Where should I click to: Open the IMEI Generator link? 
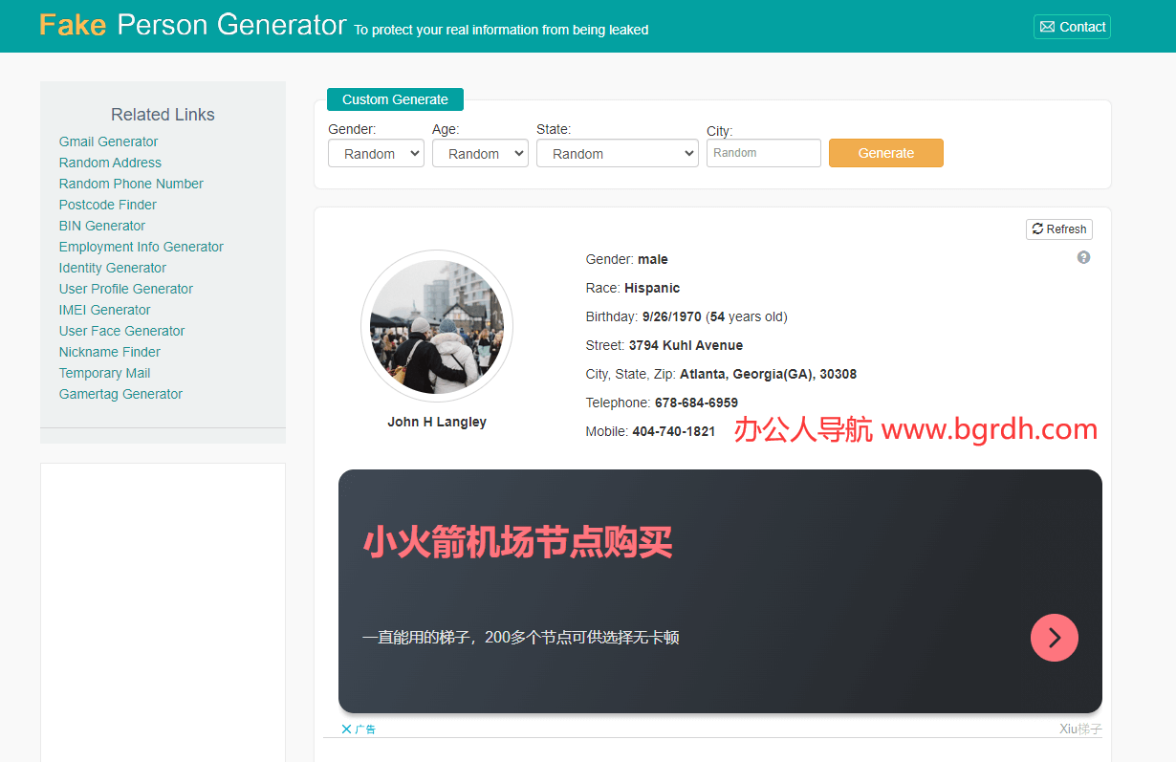(x=104, y=310)
